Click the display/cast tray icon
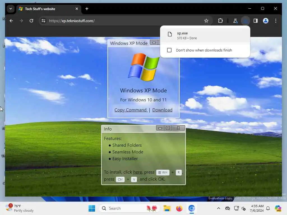The image size is (287, 215). point(236,208)
